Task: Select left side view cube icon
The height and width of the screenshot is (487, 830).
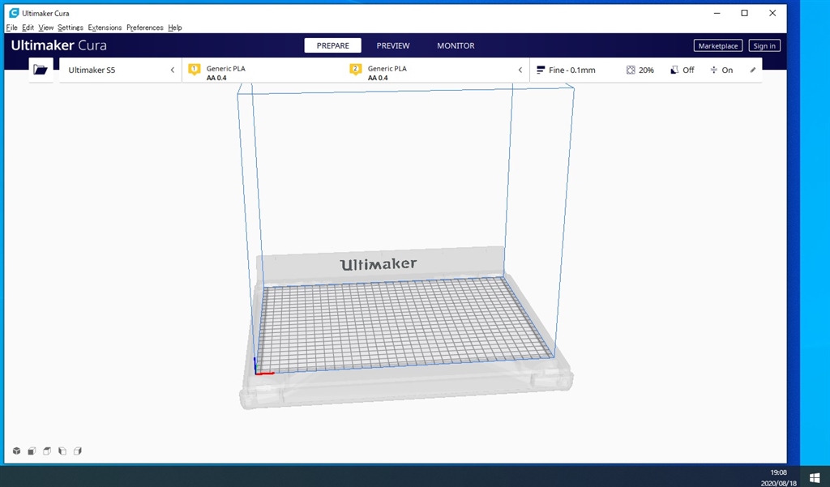Action: (x=62, y=451)
